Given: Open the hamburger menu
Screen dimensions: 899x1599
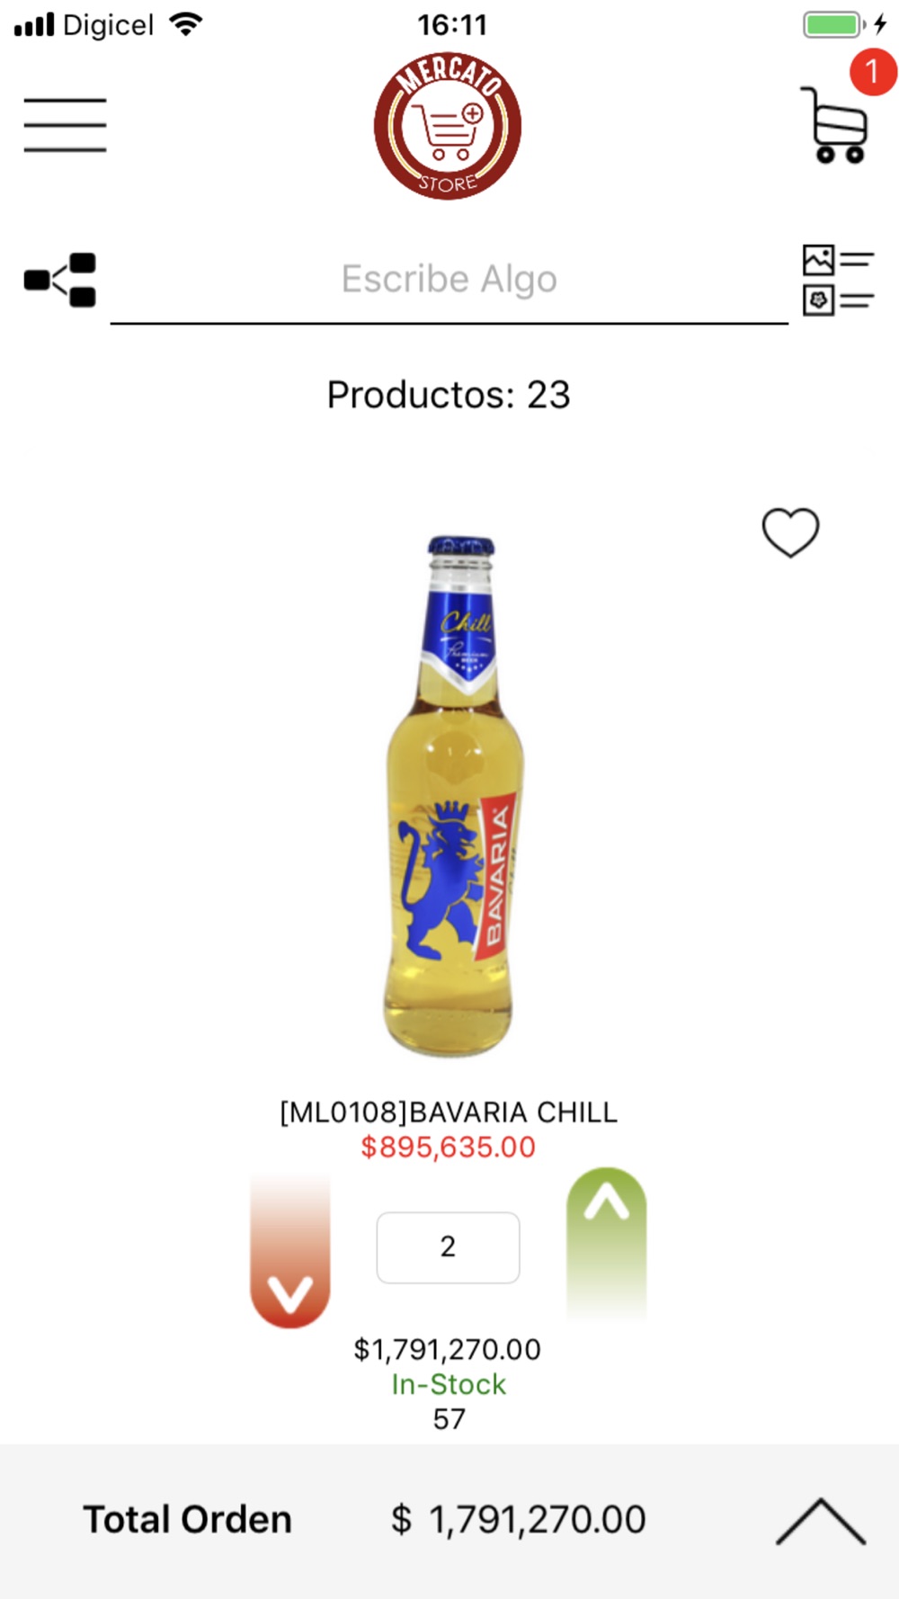Looking at the screenshot, I should [x=65, y=125].
